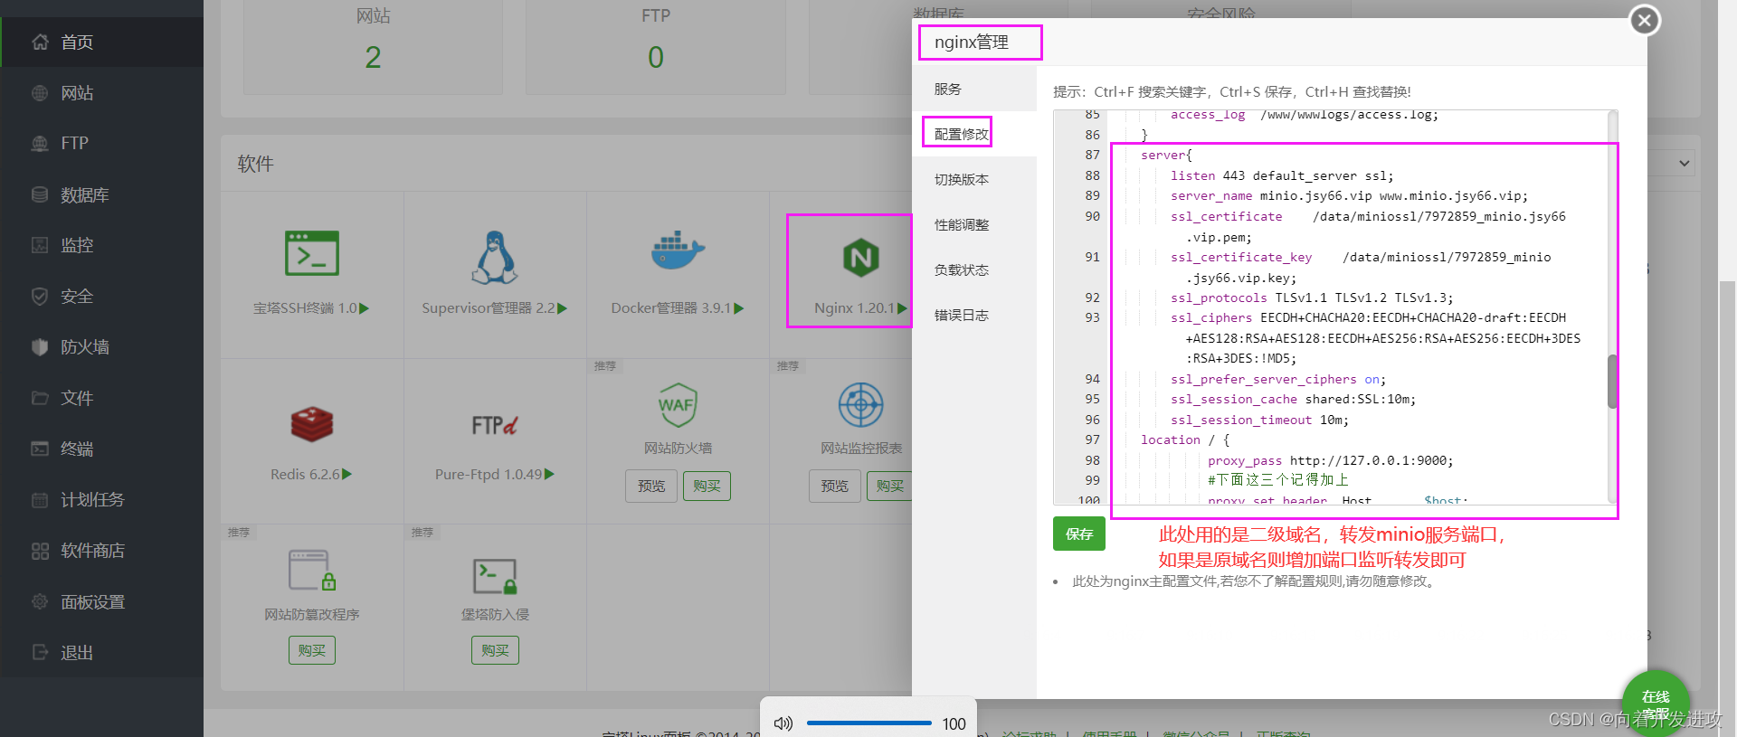
Task: Click the 网站防篡改程序 lock icon
Action: [312, 570]
